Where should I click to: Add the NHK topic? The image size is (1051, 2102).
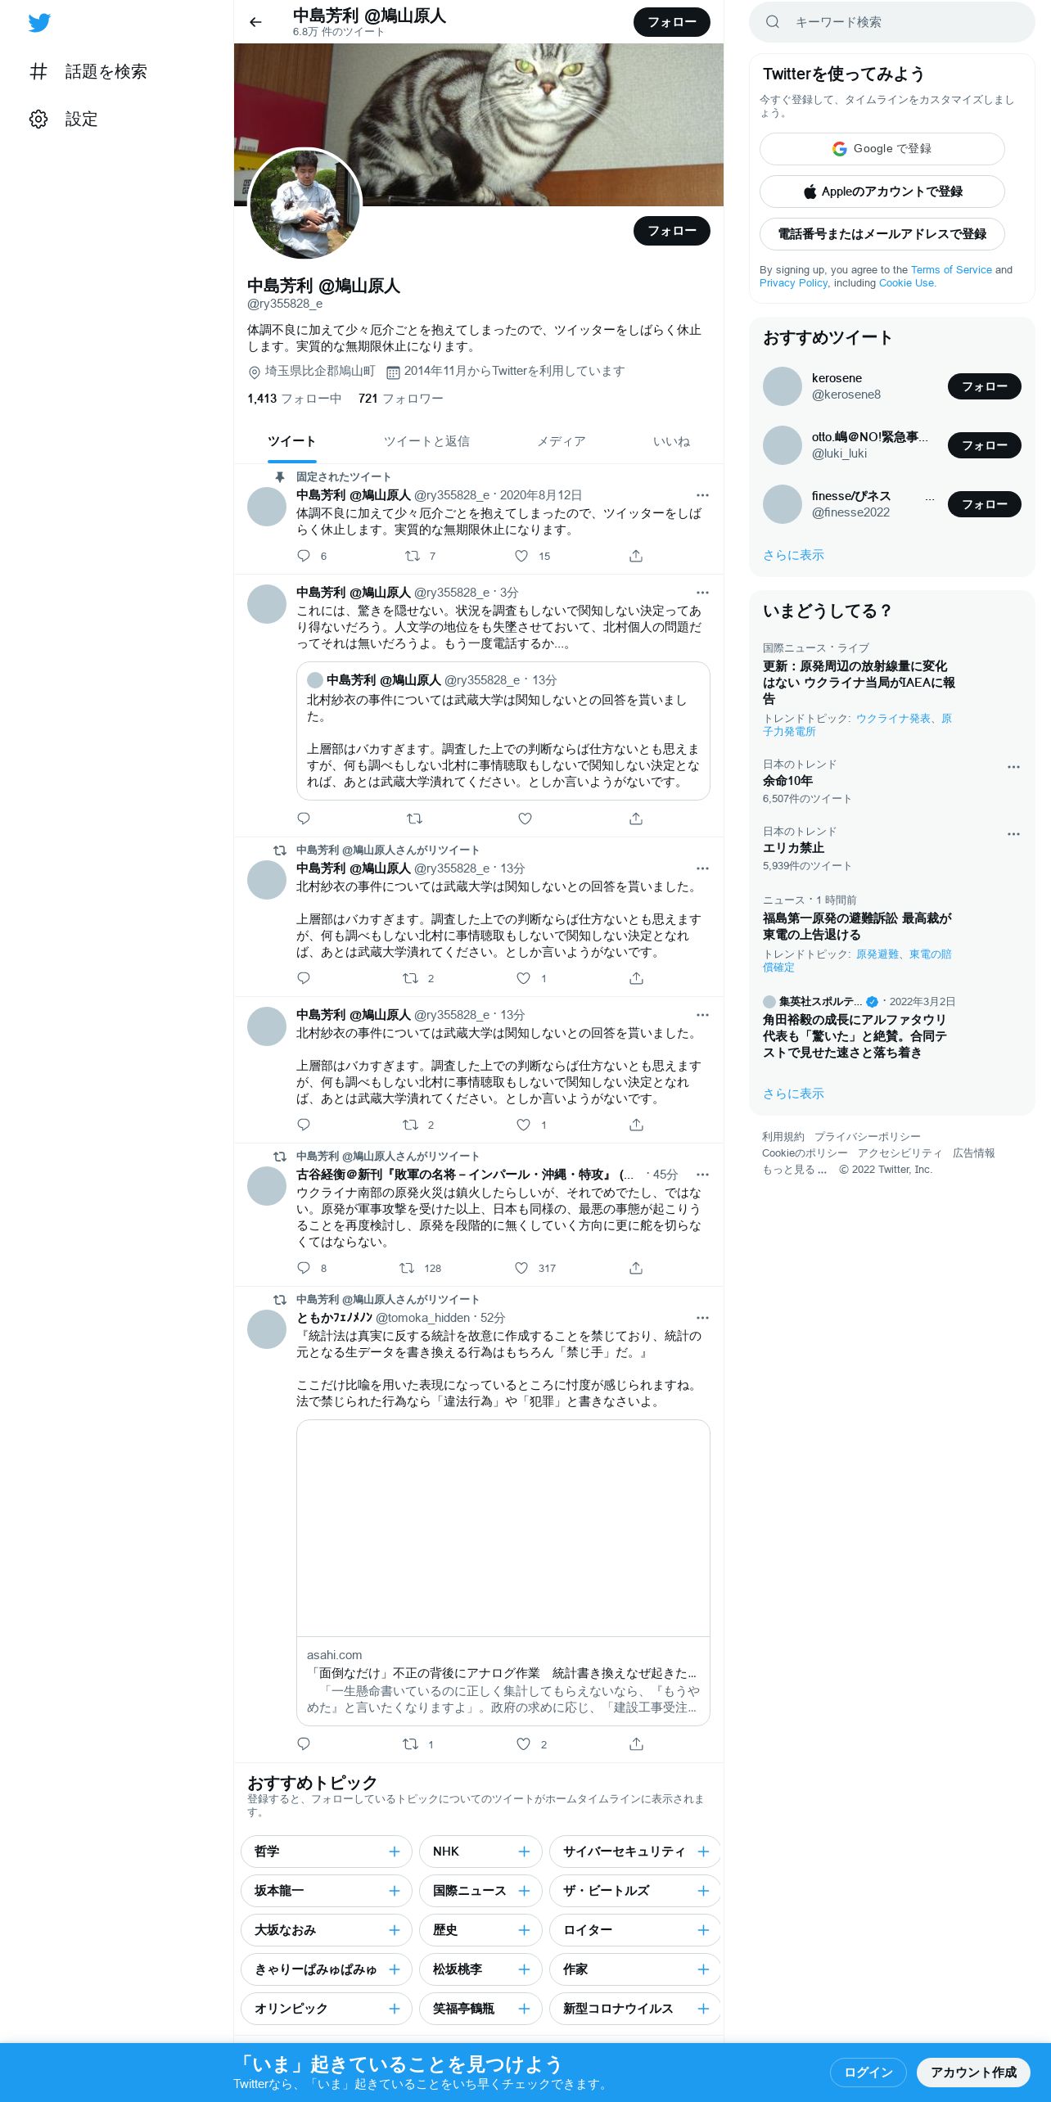tap(525, 1852)
